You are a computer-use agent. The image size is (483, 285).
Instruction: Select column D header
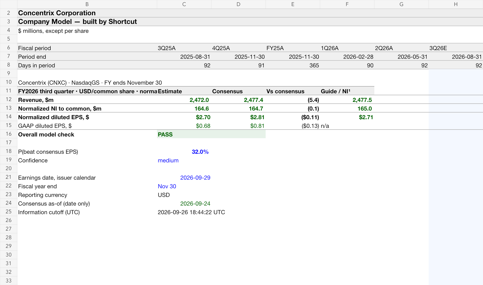click(238, 4)
